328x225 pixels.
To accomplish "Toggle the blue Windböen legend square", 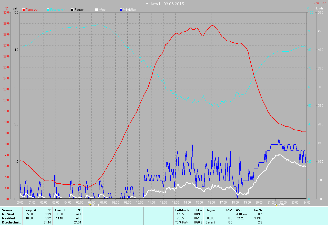I will pos(121,10).
